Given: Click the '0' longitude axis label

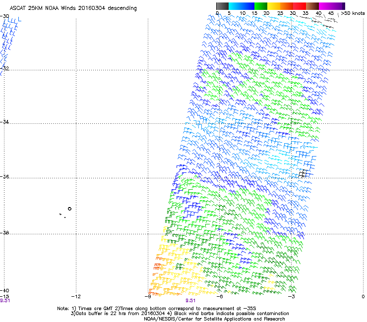Looking at the screenshot, I should point(363,296).
